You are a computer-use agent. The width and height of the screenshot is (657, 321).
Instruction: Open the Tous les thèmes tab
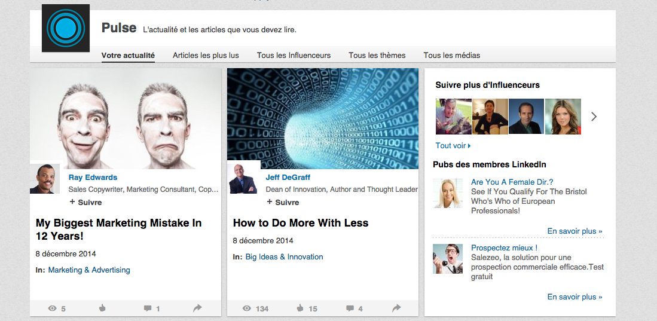click(x=377, y=56)
